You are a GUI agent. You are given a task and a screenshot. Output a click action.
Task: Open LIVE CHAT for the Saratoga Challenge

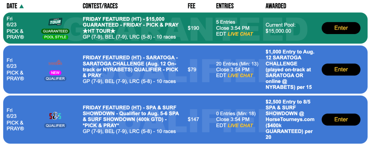(240, 75)
